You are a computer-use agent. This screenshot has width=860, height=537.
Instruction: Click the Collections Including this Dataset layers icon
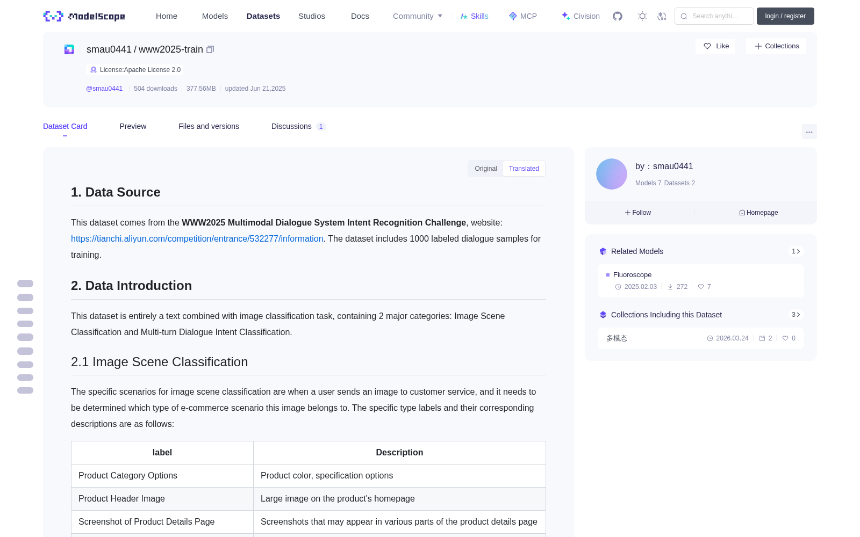click(x=603, y=315)
